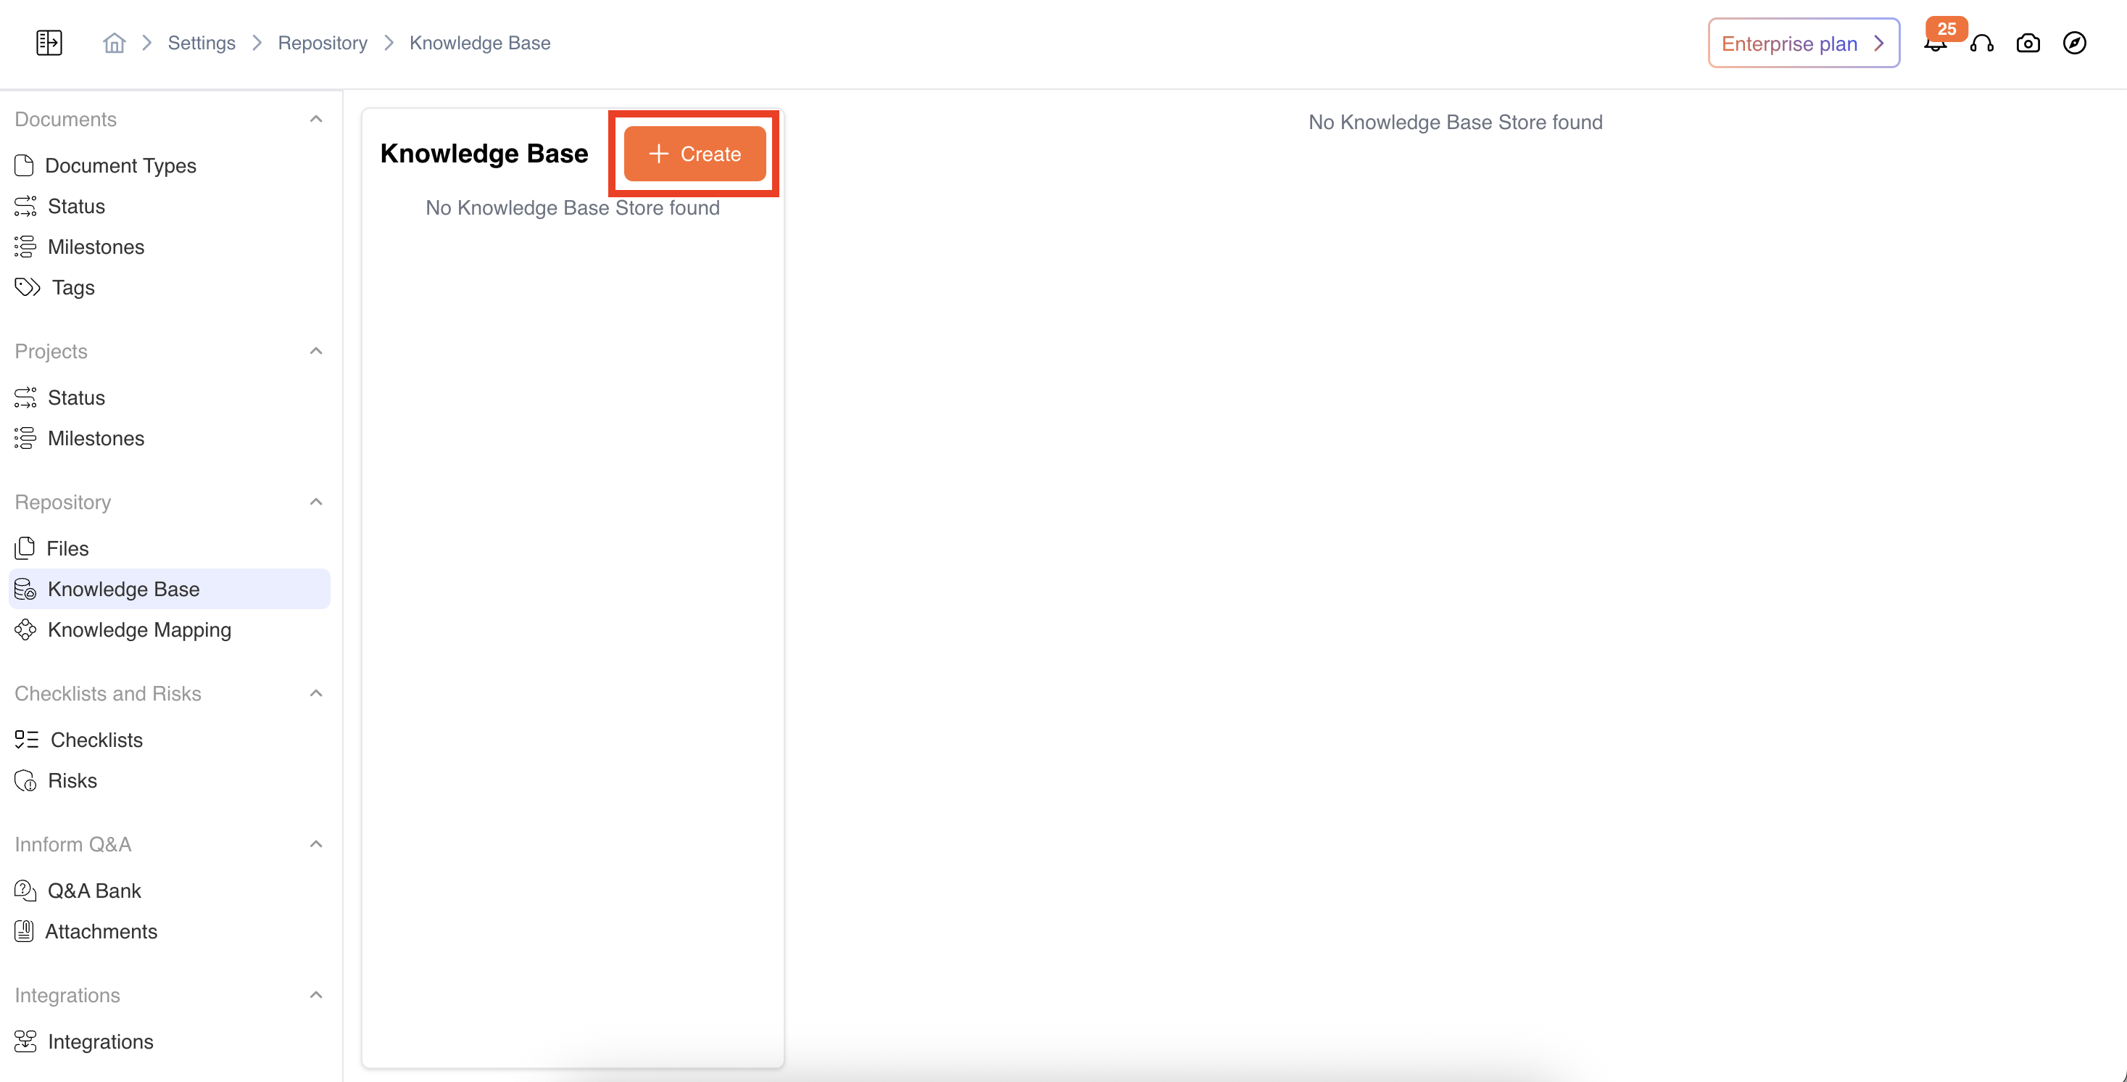Open the Files menu item

[x=67, y=548]
